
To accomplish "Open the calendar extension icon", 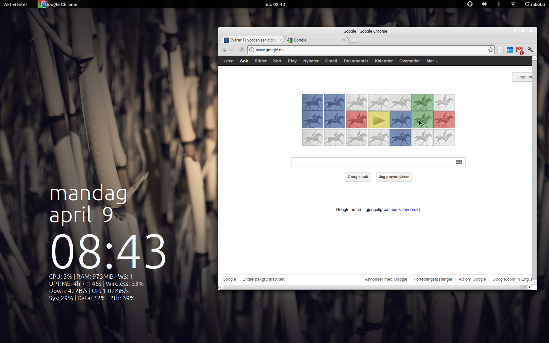I will 510,50.
